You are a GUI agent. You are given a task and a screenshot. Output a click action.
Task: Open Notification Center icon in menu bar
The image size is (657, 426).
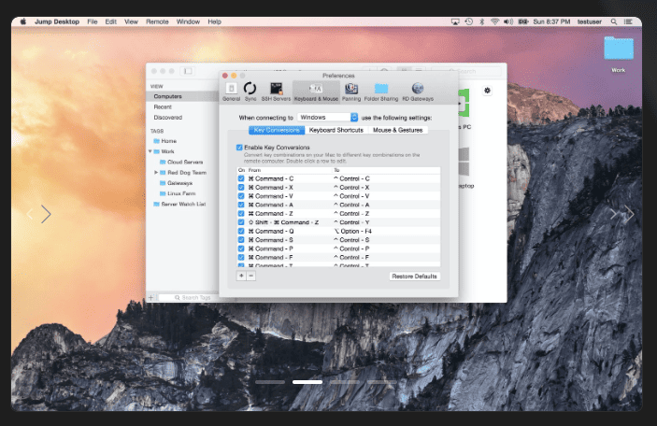click(628, 21)
